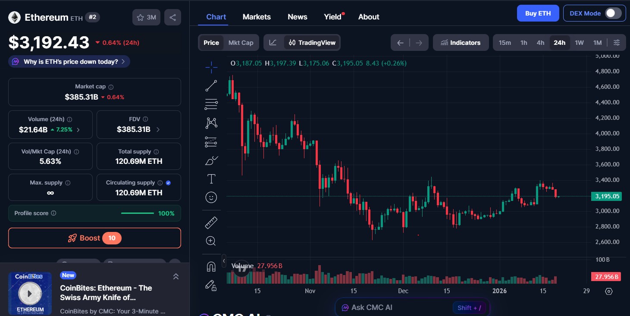The image size is (630, 316).
Task: Select the text annotation tool
Action: pos(211,178)
